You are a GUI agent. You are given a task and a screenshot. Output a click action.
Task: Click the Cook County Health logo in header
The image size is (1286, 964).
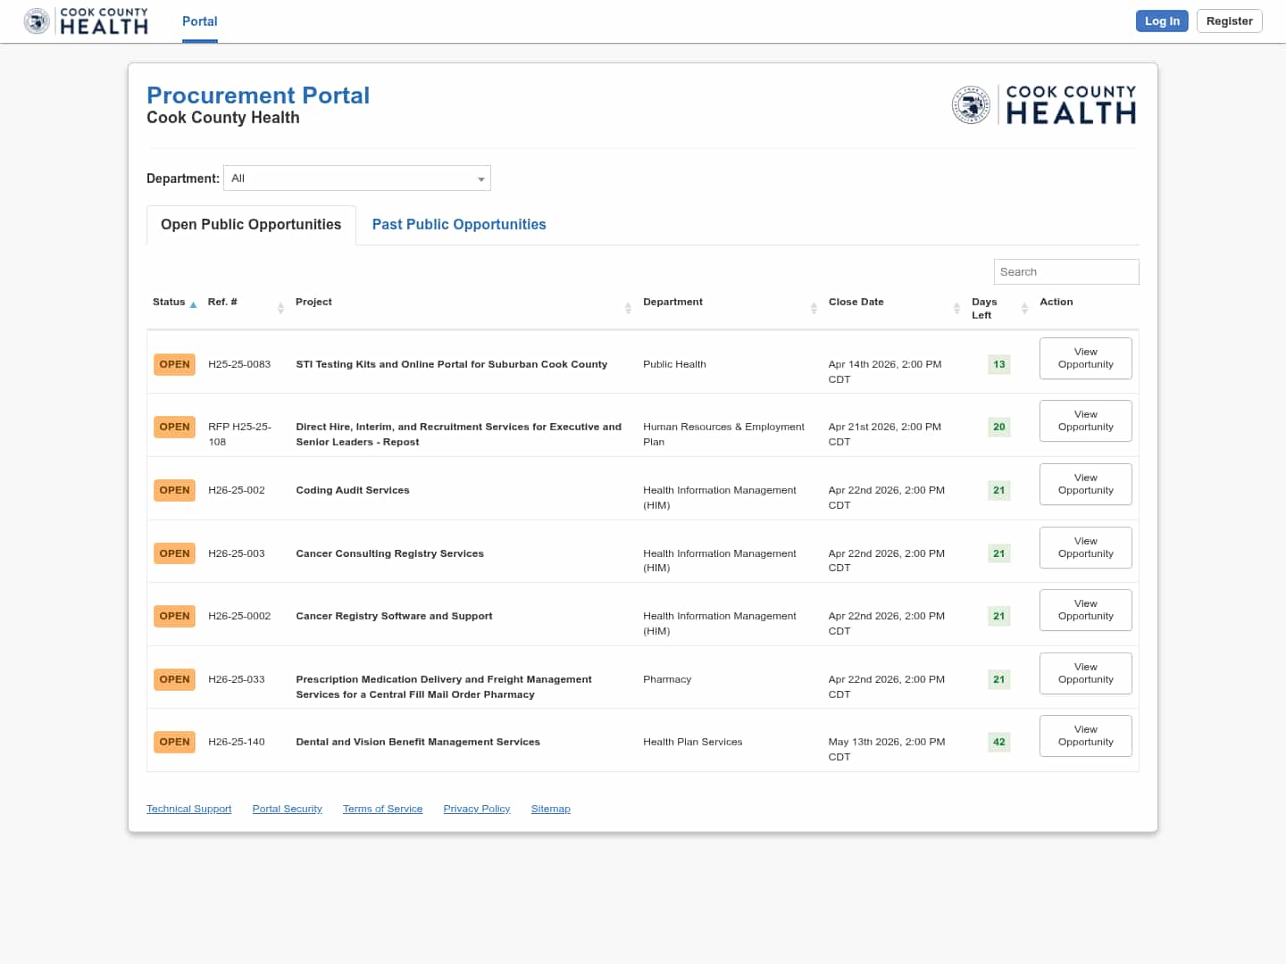pos(87,21)
